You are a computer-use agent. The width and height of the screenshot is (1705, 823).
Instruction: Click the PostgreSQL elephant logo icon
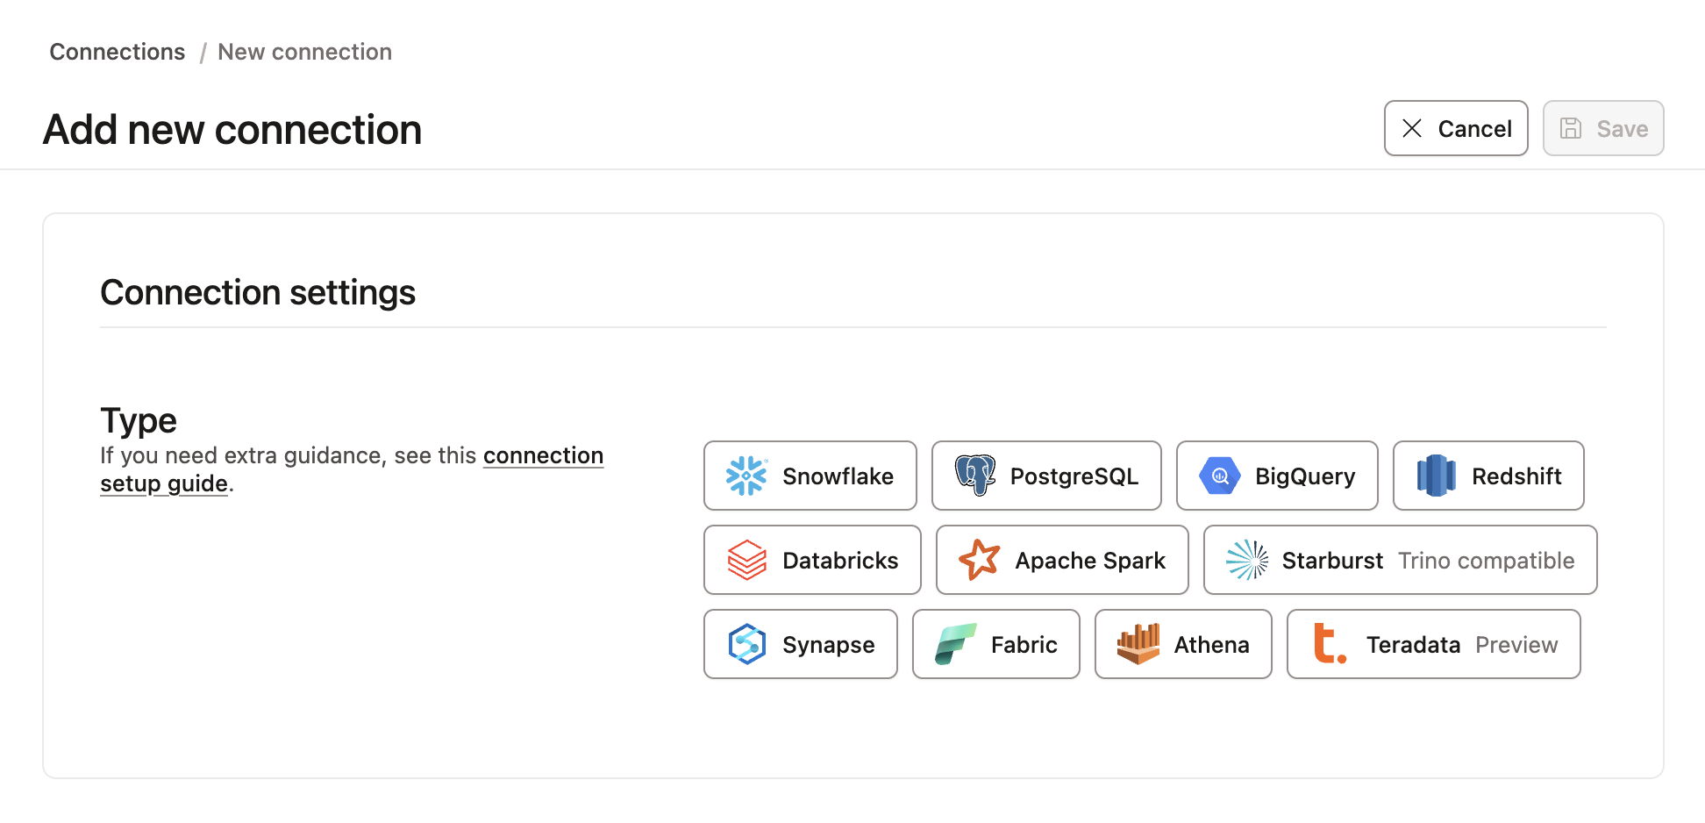tap(975, 476)
